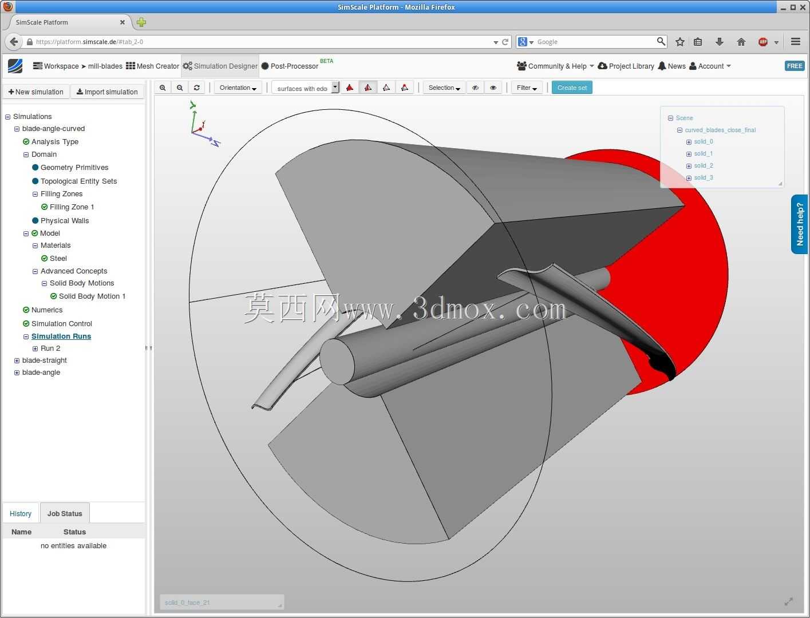The height and width of the screenshot is (618, 810).
Task: Collapse the Domain node
Action: (x=26, y=154)
